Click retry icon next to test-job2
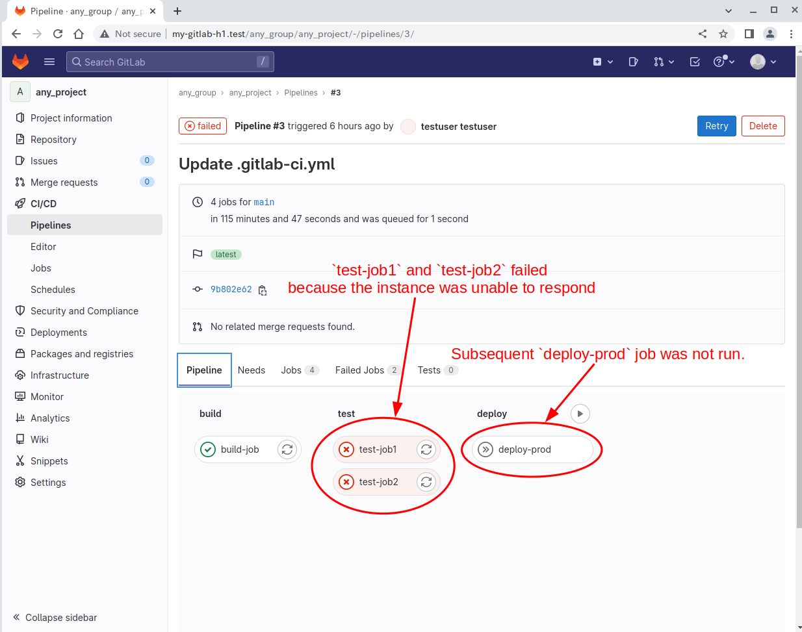 (426, 482)
